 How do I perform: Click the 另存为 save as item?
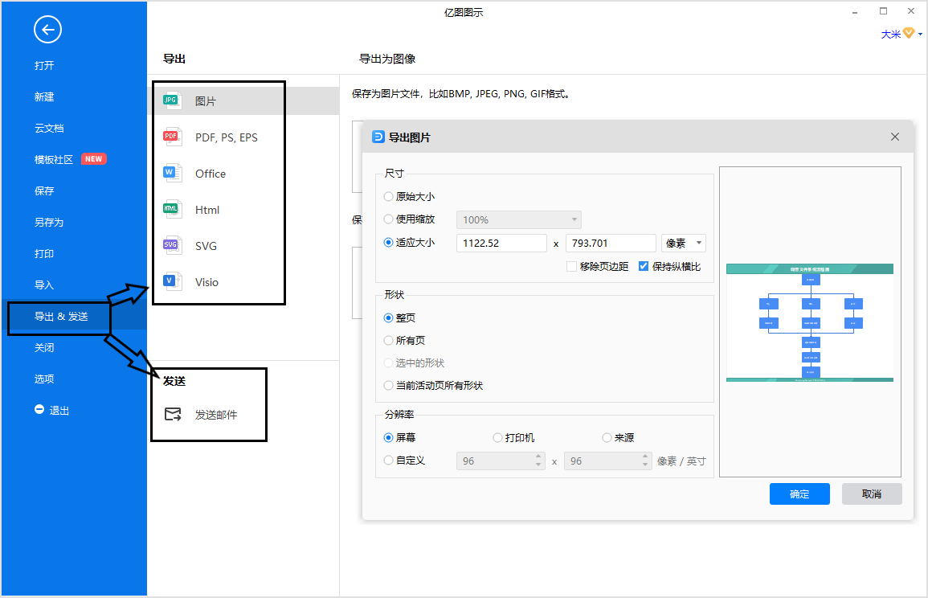point(49,222)
